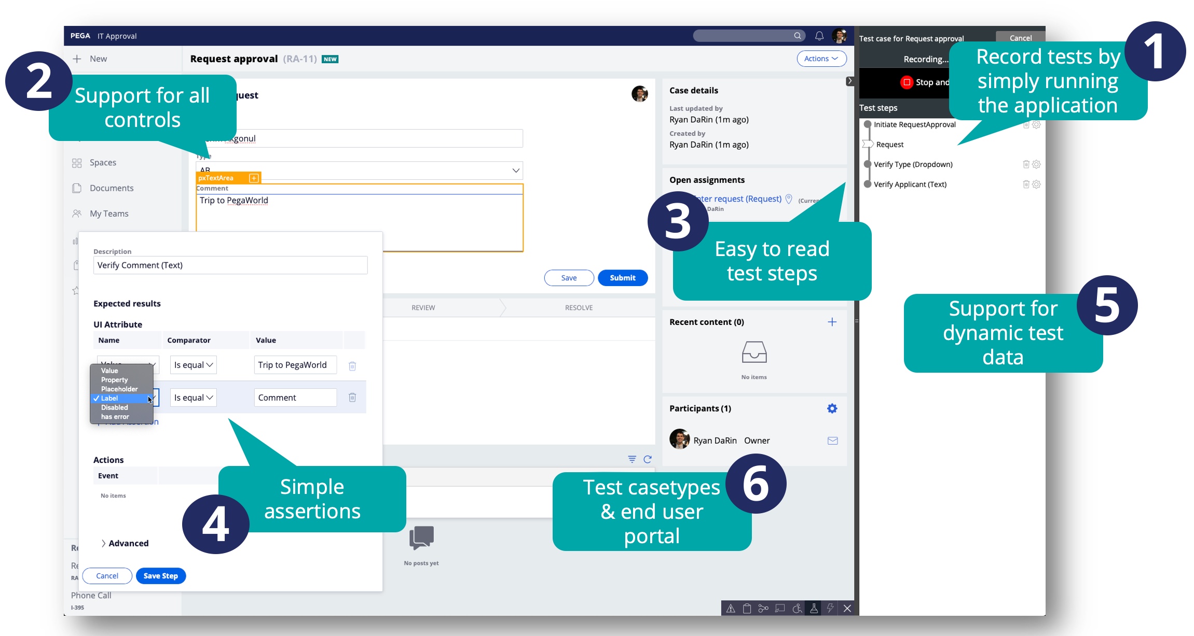This screenshot has width=1194, height=636.
Task: Click the notification bell icon
Action: (819, 36)
